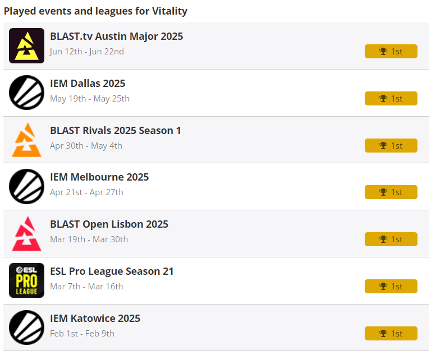Screen dimensions: 436x355
Task: Click 1st place badge for IEM Dallas
Action: (391, 99)
